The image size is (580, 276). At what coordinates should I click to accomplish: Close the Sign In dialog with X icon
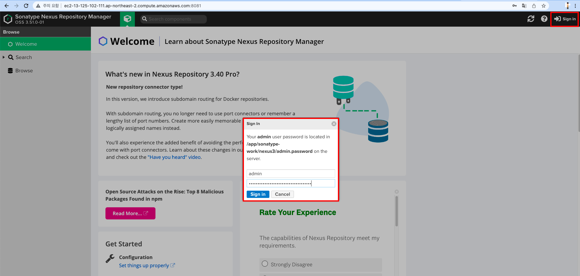334,124
